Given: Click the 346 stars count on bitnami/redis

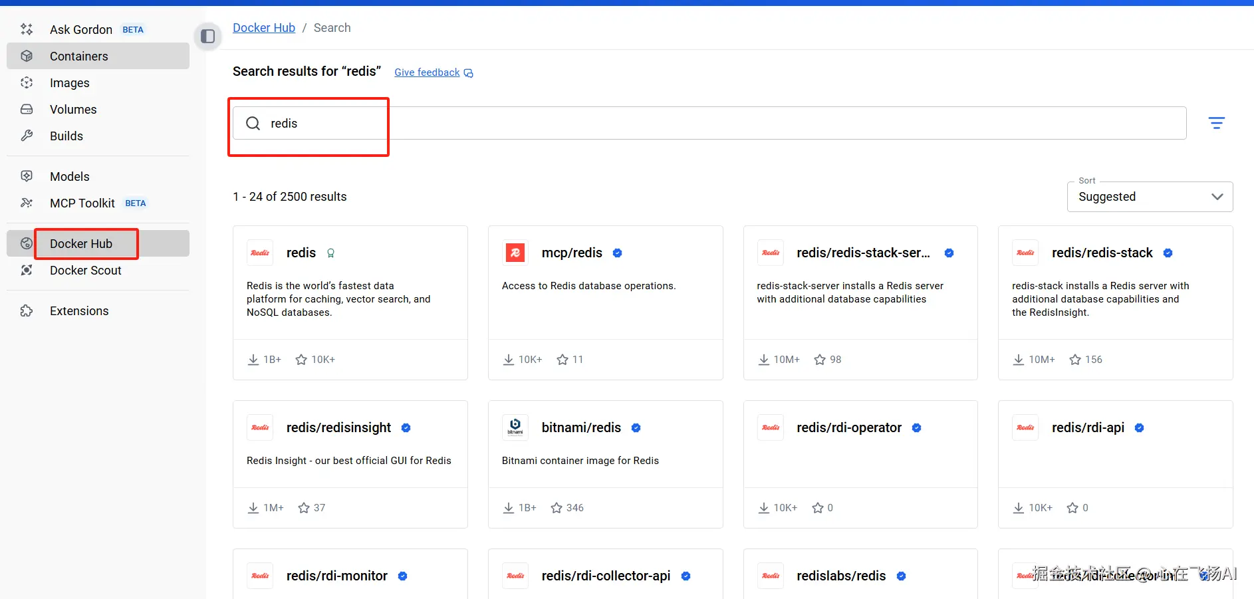Looking at the screenshot, I should coord(575,508).
